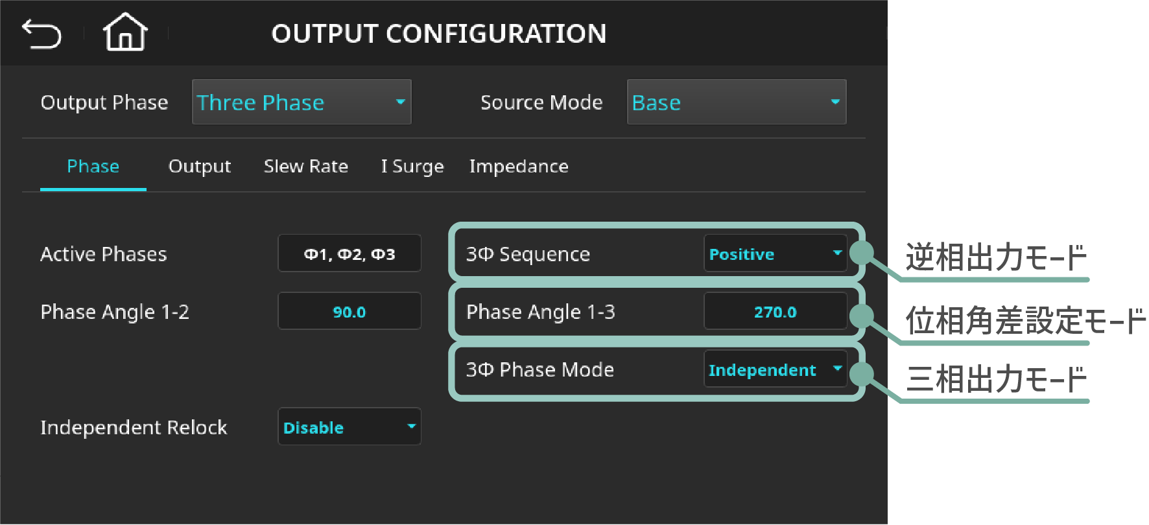
Task: Go to the home screen icon
Action: coord(125,32)
